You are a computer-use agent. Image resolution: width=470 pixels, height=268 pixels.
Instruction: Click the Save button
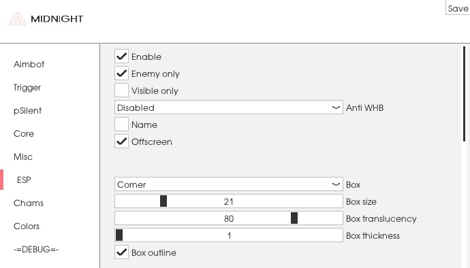coord(458,9)
